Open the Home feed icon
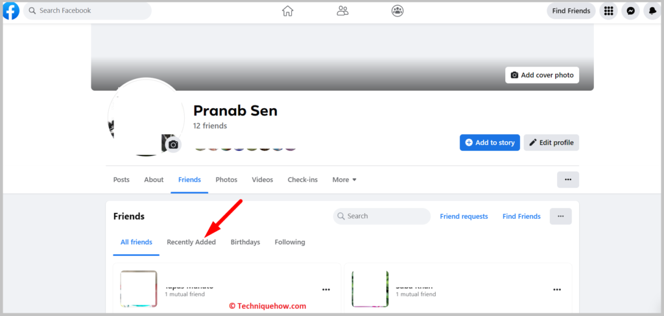Image resolution: width=664 pixels, height=316 pixels. tap(287, 11)
